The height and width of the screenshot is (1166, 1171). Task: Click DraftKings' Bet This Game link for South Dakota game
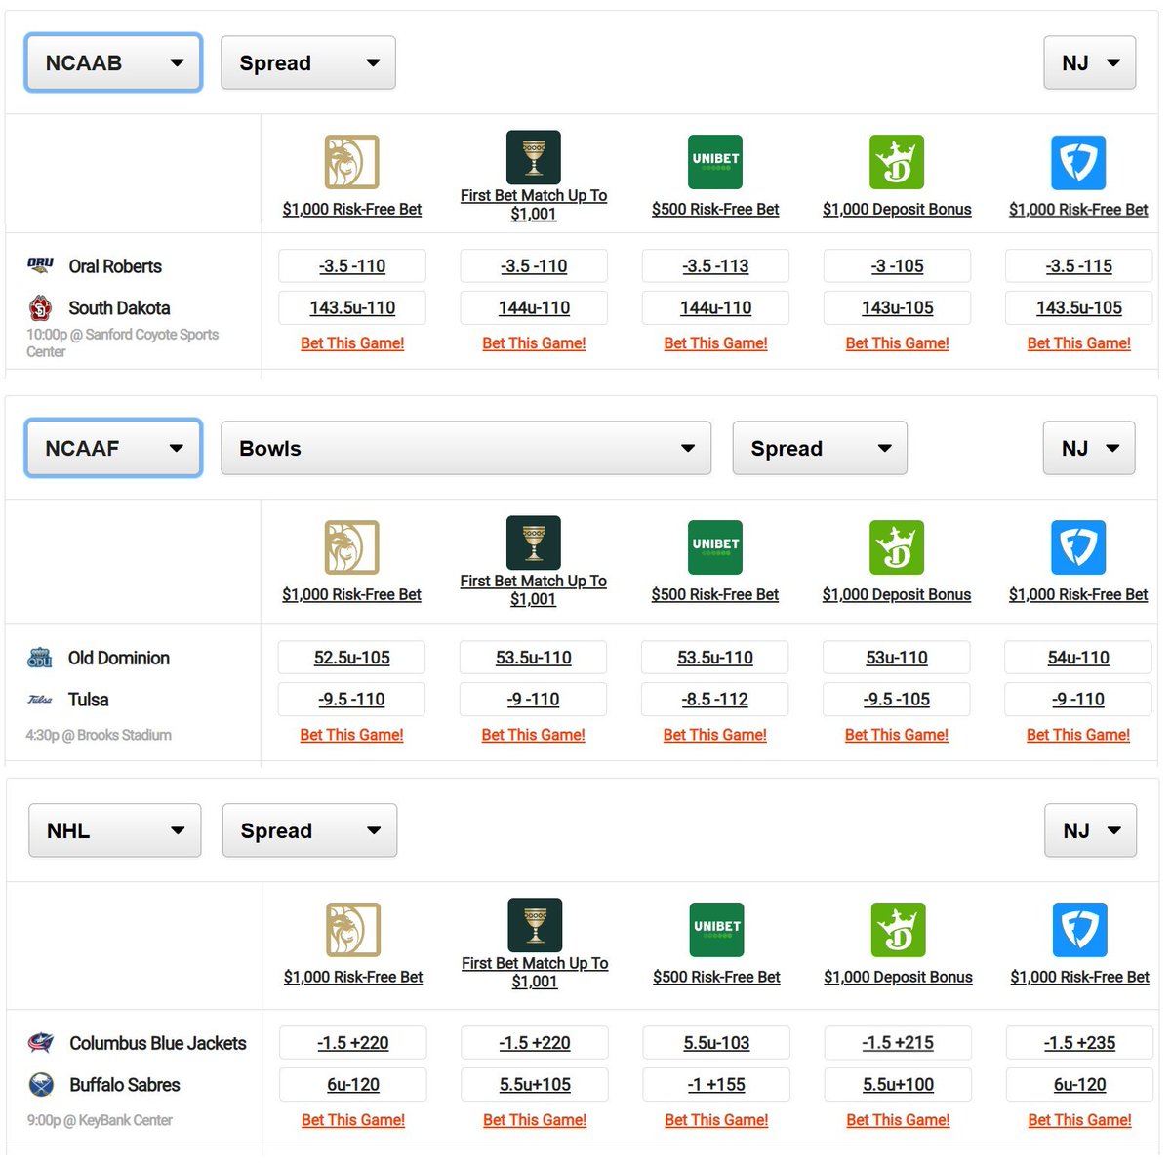(897, 343)
